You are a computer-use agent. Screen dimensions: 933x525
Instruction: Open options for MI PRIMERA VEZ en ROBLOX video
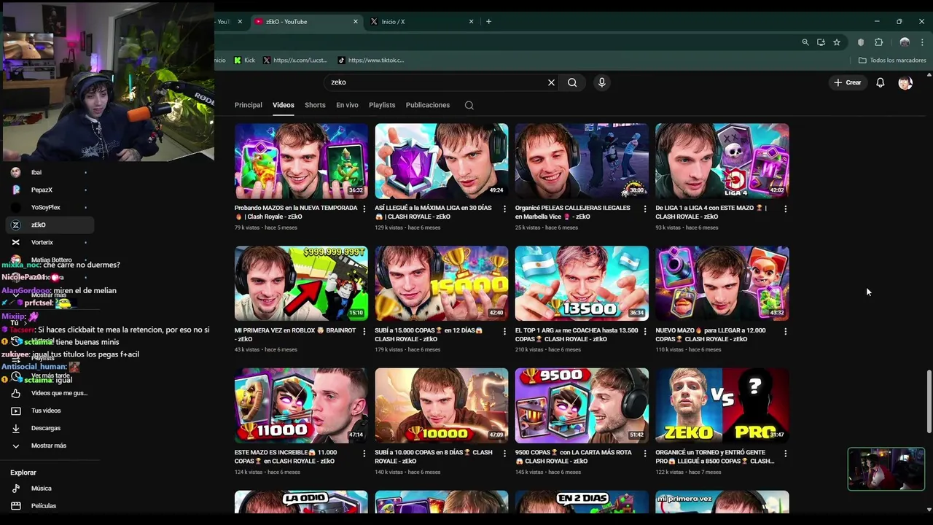click(x=364, y=331)
